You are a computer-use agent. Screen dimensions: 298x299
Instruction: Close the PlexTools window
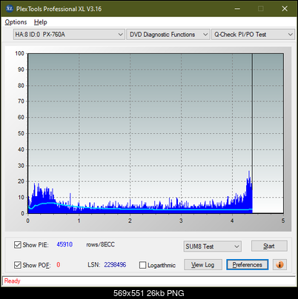click(285, 9)
